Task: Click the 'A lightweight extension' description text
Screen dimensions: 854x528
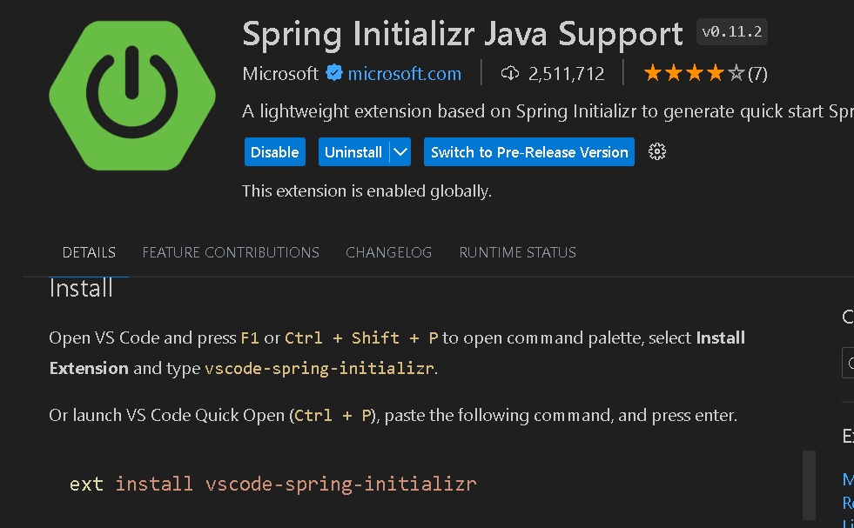Action: click(548, 111)
